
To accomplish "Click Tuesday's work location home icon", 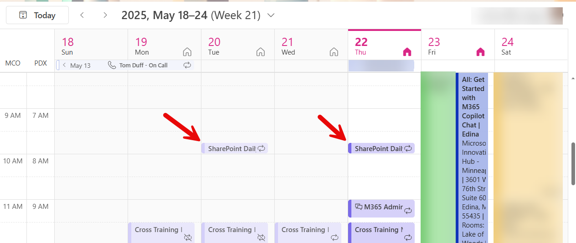I will 261,52.
